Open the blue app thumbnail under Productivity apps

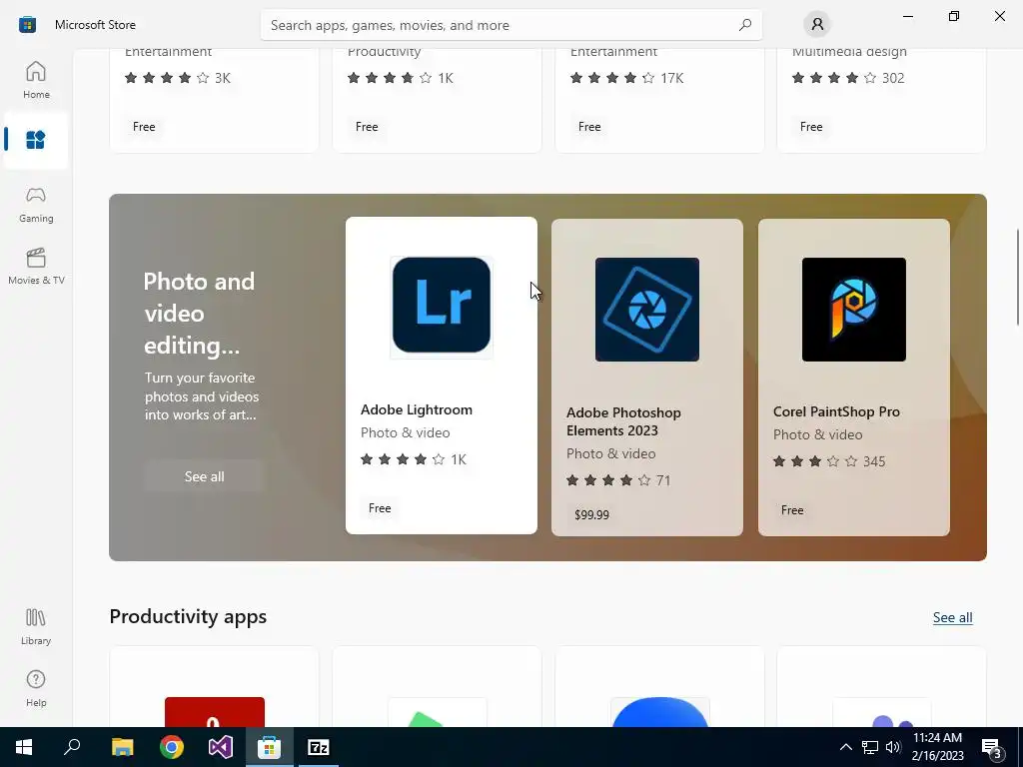click(659, 711)
